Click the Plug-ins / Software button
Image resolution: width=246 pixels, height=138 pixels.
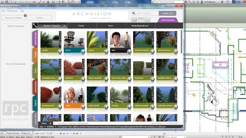coord(13,18)
